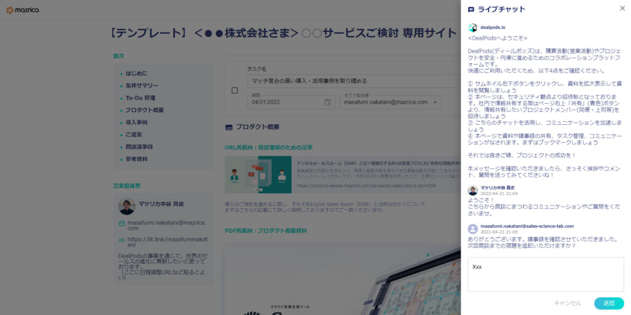Click the sales rep profile photo
This screenshot has width=631, height=315.
[x=127, y=207]
